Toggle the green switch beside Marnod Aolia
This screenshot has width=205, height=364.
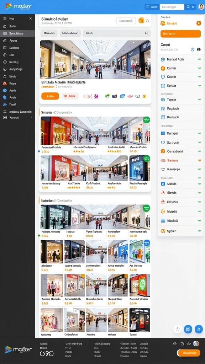(x=199, y=59)
